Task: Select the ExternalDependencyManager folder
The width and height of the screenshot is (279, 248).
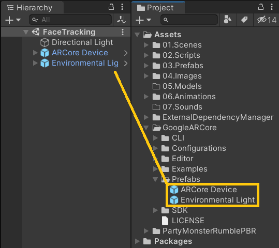Action: click(x=218, y=117)
